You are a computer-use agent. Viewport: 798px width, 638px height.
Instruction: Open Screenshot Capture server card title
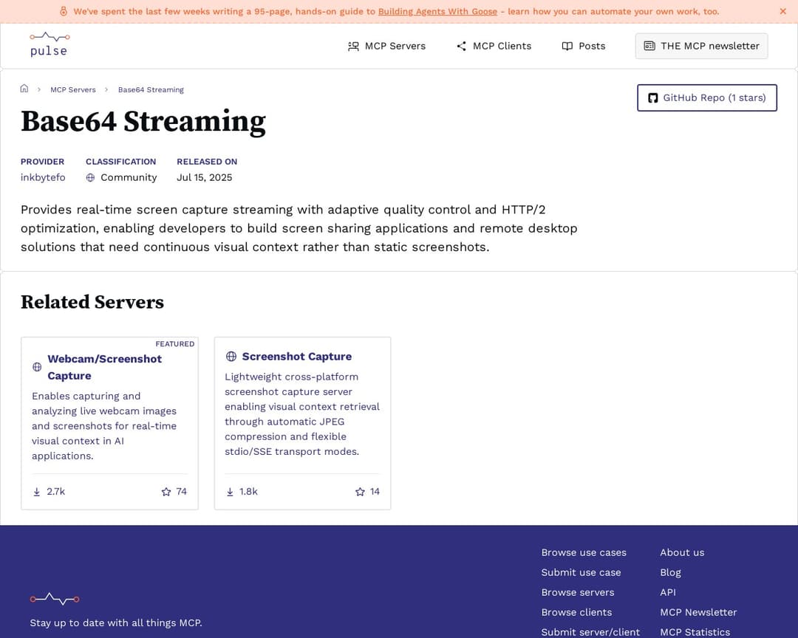[296, 357]
